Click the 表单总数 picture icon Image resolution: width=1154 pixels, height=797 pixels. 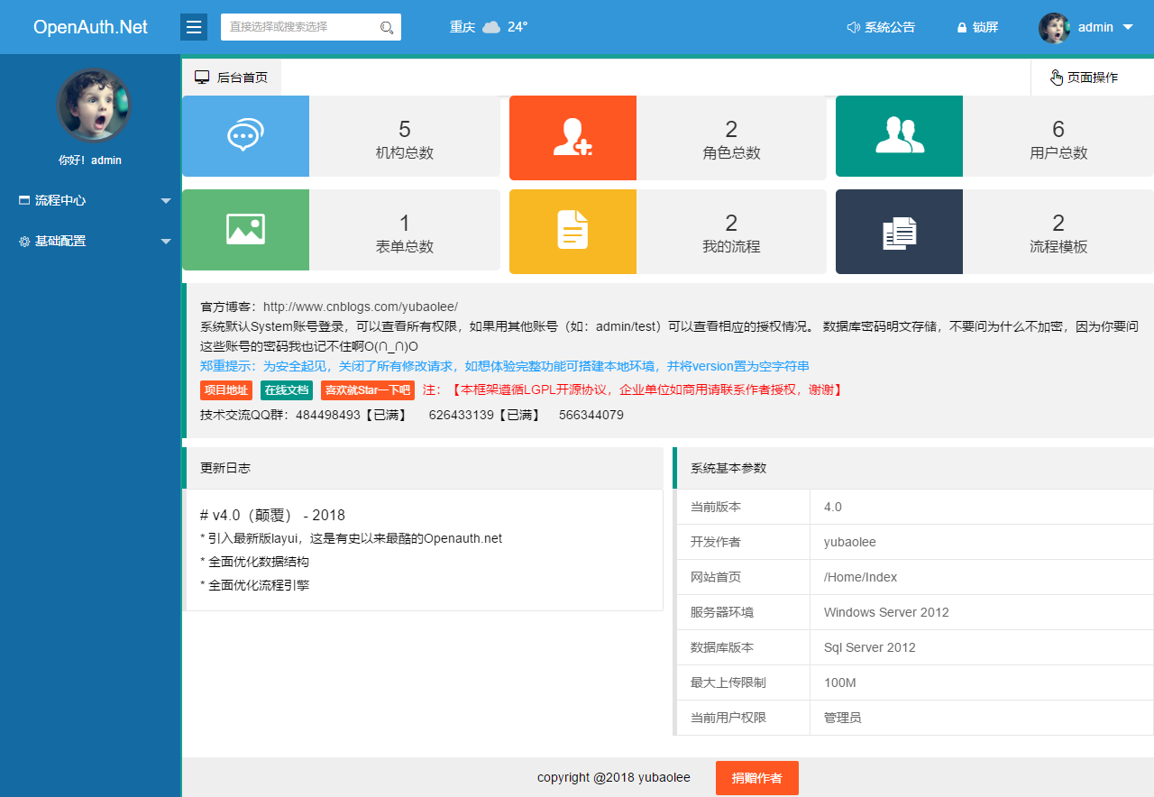pyautogui.click(x=245, y=230)
